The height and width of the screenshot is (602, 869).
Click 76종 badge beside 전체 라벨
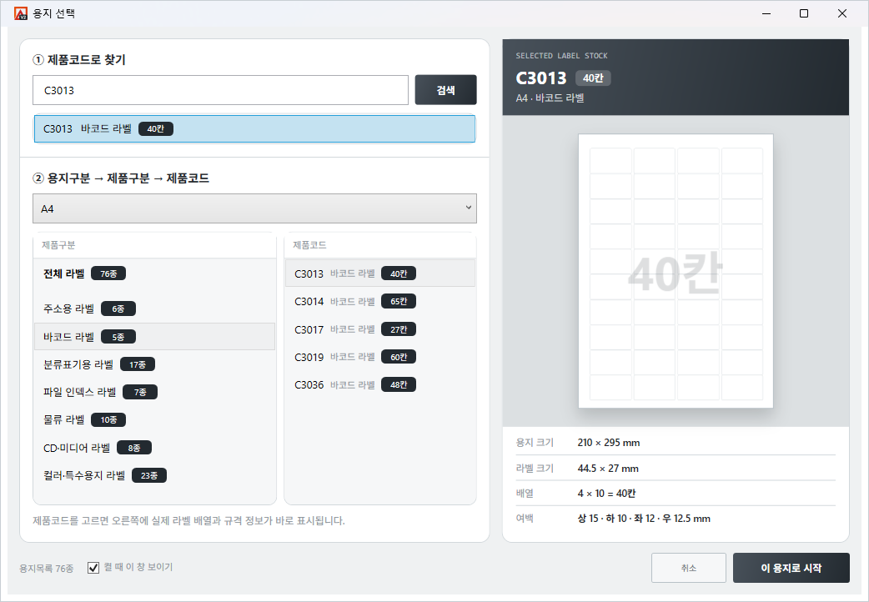(x=108, y=273)
